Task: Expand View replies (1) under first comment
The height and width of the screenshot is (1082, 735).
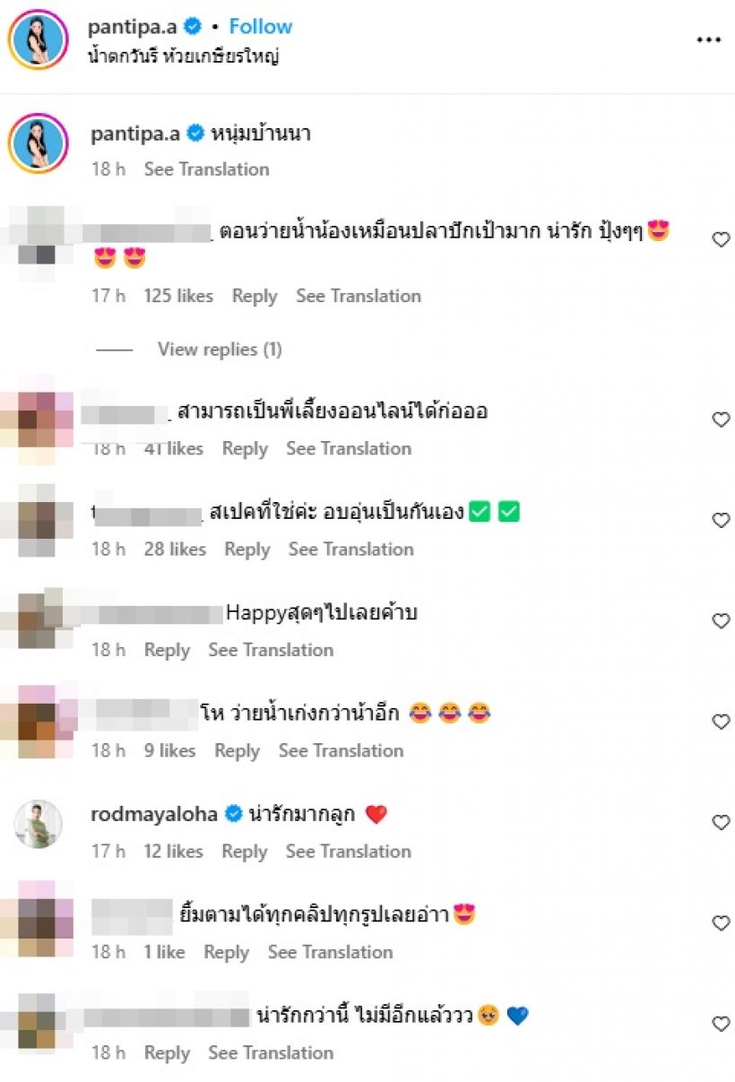Action: 220,350
